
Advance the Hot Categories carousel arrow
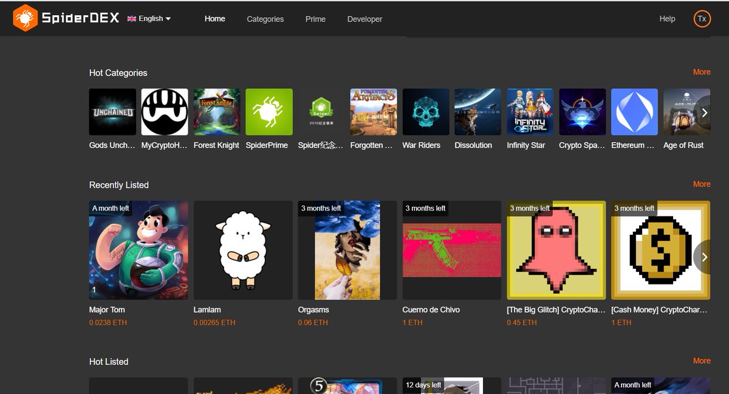tap(704, 112)
